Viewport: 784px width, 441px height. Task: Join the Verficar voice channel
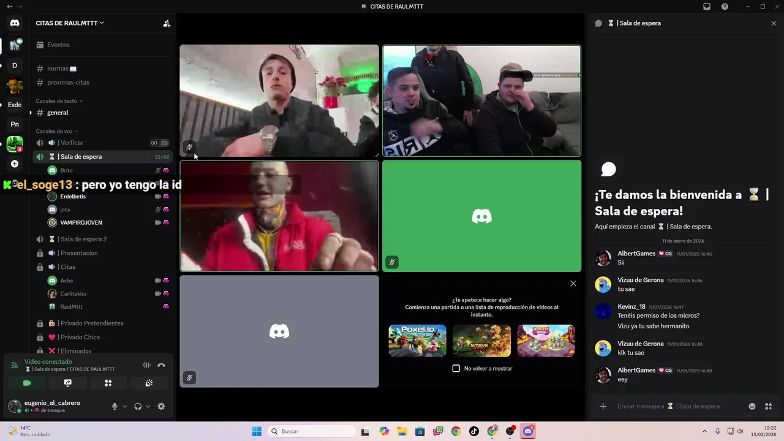[102, 143]
